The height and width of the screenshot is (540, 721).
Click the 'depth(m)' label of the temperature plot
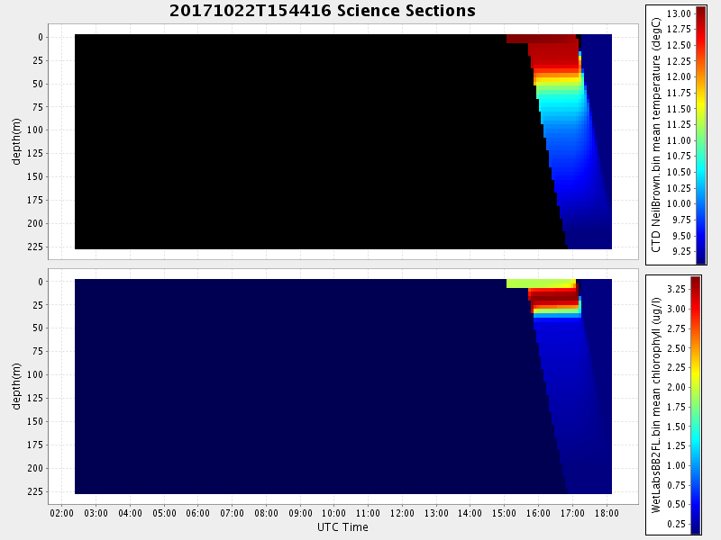pos(16,140)
